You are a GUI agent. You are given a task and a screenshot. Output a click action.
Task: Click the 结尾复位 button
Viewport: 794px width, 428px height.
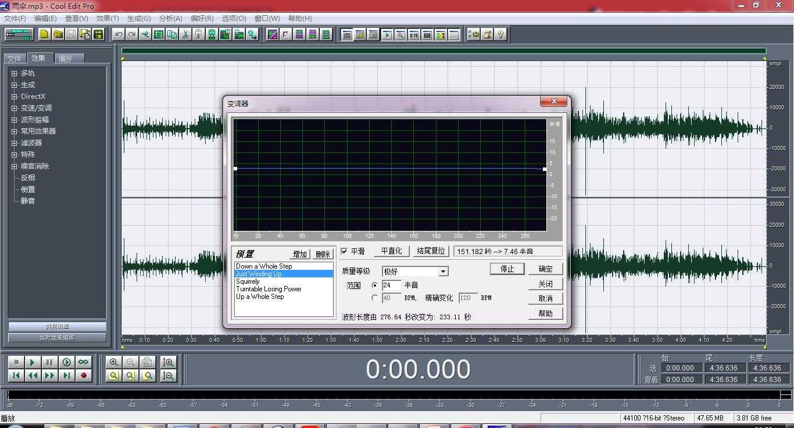[x=431, y=251]
